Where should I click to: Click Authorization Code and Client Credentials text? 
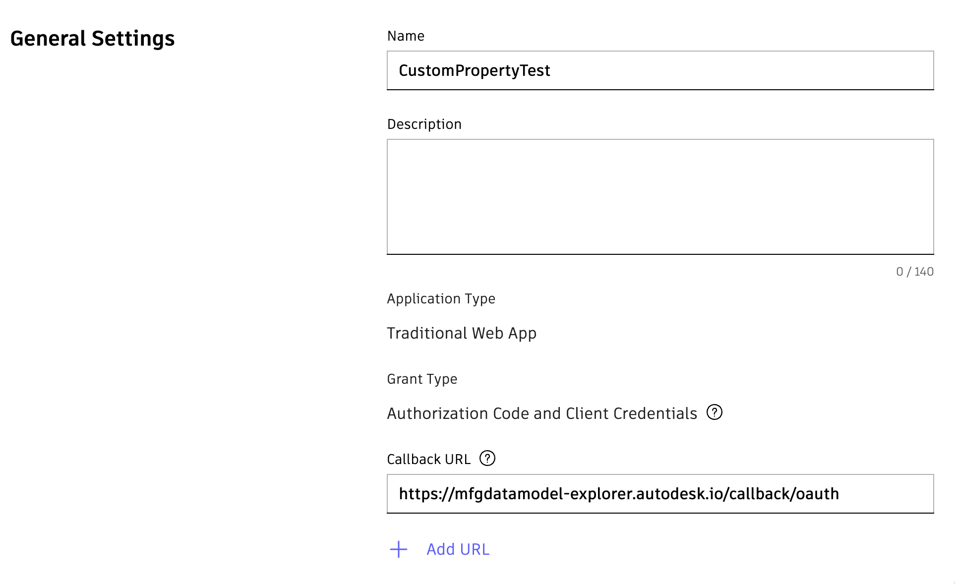(542, 413)
